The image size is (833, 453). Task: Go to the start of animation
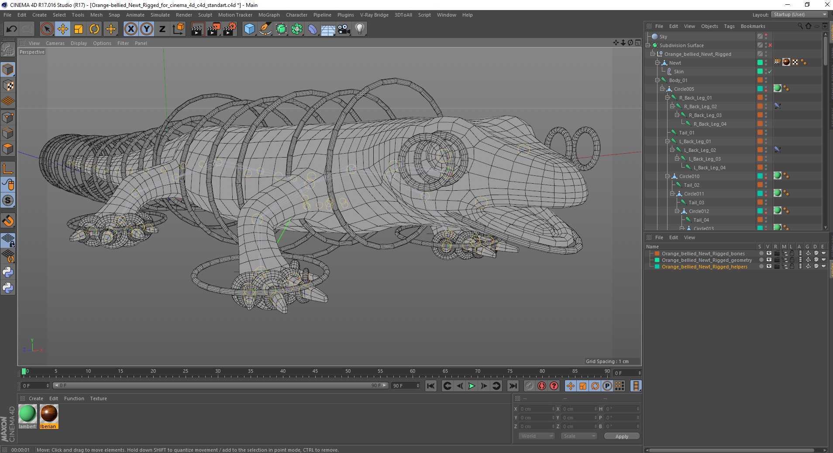(x=431, y=386)
